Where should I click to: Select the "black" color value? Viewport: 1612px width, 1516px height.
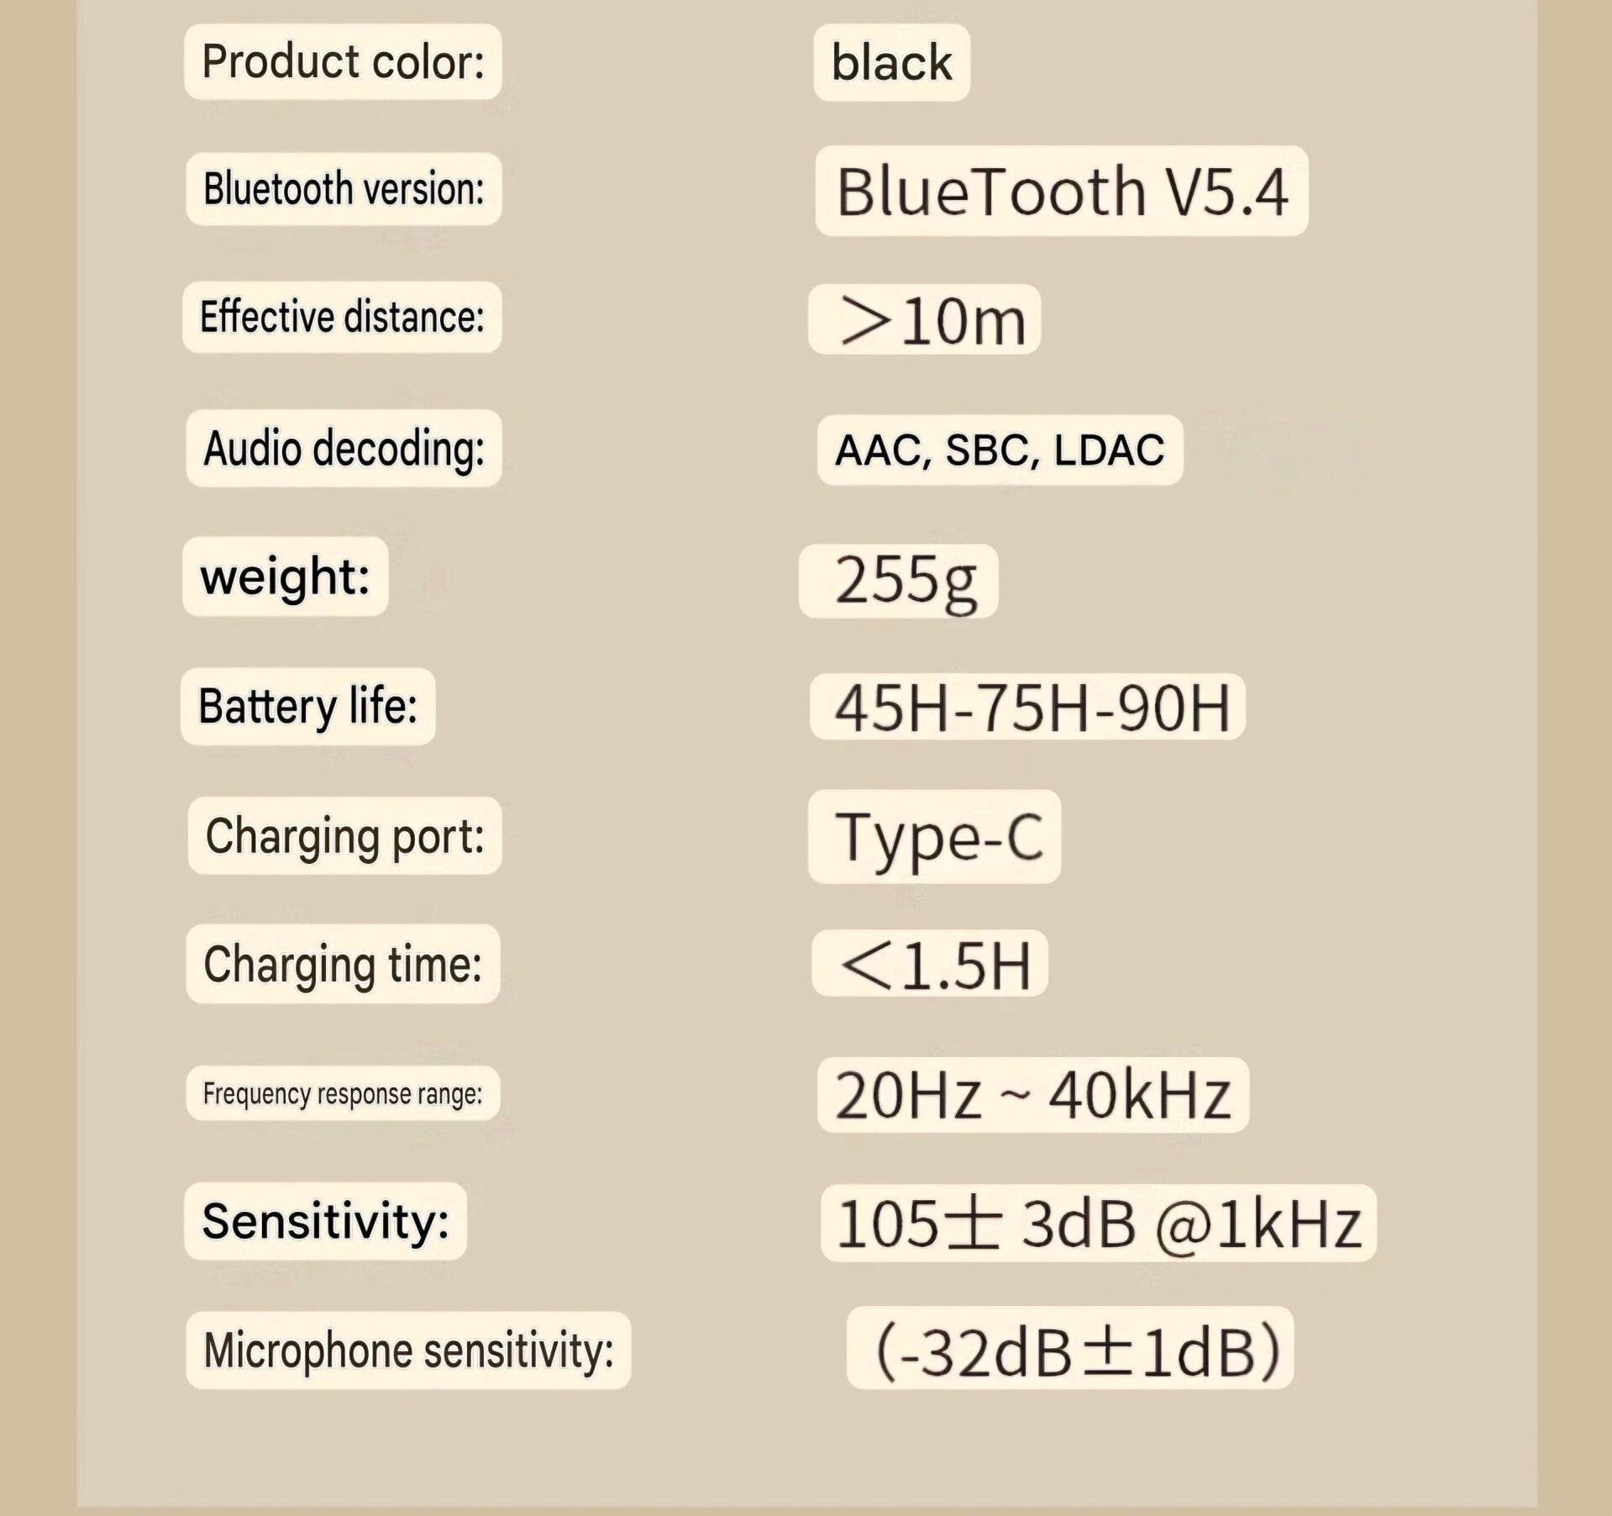[891, 63]
